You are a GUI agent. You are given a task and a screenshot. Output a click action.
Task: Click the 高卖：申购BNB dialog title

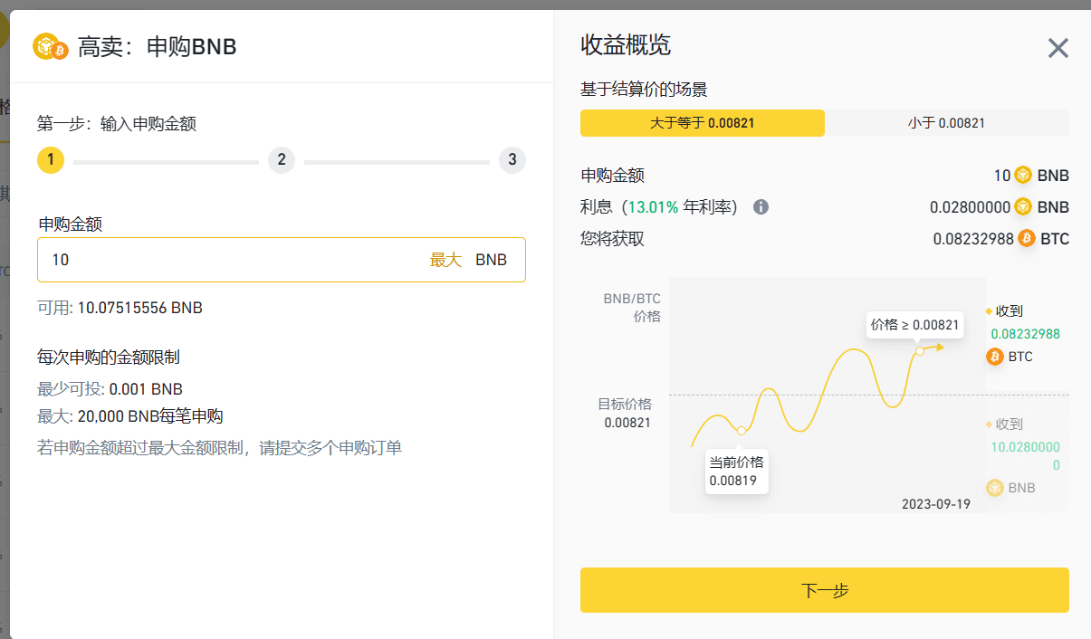pyautogui.click(x=158, y=47)
